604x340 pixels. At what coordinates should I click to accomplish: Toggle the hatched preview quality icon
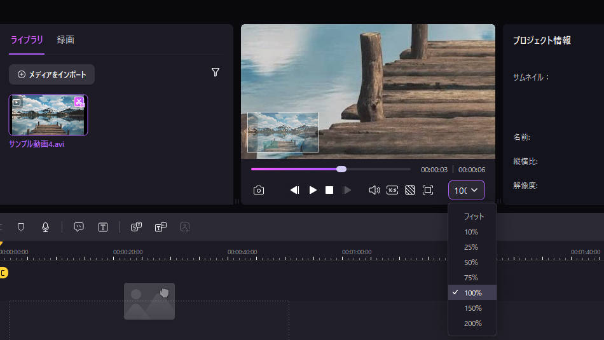410,190
